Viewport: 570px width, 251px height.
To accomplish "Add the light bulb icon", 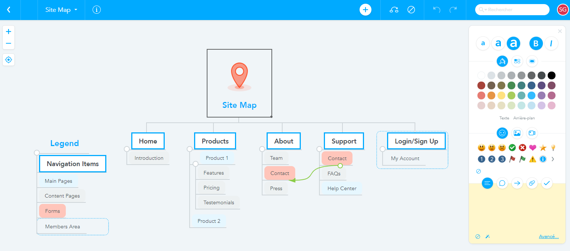I will 553,148.
